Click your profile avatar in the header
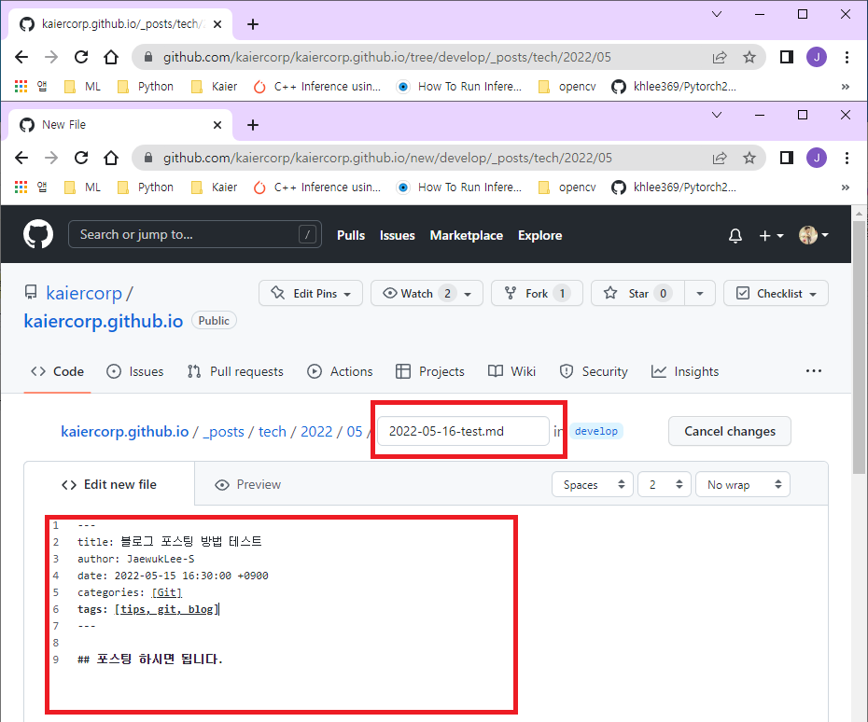 pos(807,235)
